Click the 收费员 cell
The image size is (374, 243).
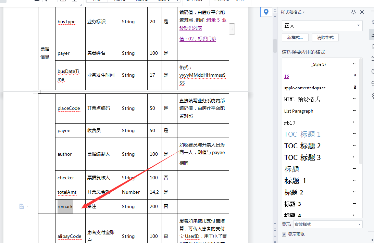102,130
